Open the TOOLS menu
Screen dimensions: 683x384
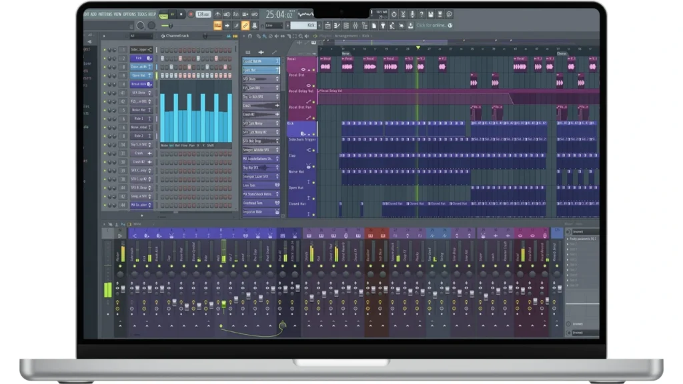141,14
